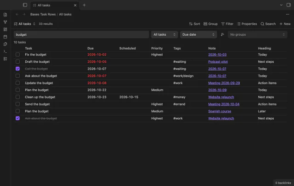Click overdue date 2026-10-02
Viewport: 294px width, 186px height.
pyautogui.click(x=97, y=55)
